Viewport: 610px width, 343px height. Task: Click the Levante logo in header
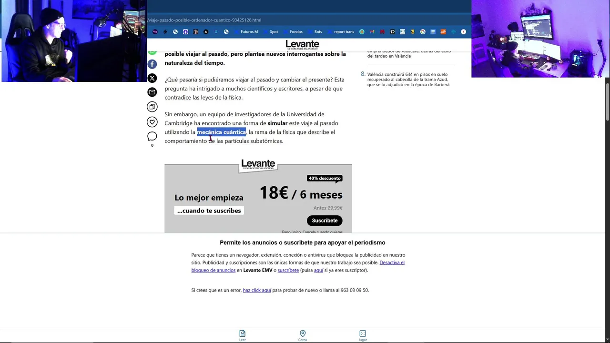(302, 45)
